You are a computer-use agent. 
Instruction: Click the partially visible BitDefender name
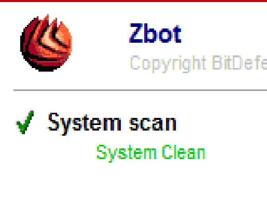240,63
